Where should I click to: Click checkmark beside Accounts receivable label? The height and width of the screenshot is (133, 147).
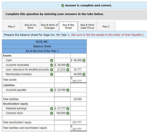51,65
